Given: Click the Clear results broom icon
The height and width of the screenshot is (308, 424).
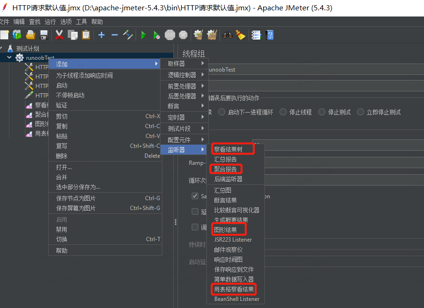Looking at the screenshot, I should pyautogui.click(x=198, y=35).
